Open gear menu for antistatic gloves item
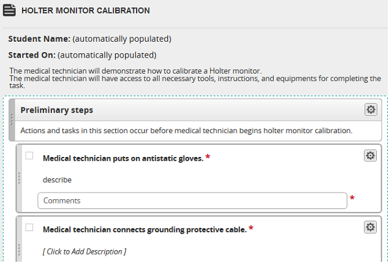The image size is (389, 263). click(370, 156)
